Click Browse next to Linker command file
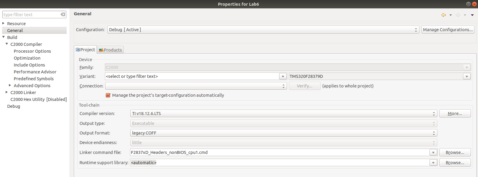This screenshot has width=478, height=177. tap(455, 152)
